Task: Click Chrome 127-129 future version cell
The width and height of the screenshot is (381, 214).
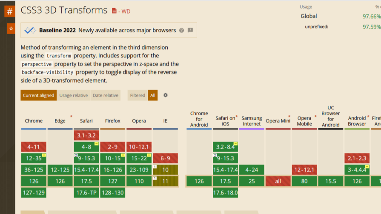Action: point(34,193)
